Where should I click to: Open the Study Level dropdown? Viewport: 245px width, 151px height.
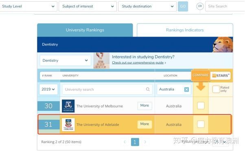tap(28, 6)
